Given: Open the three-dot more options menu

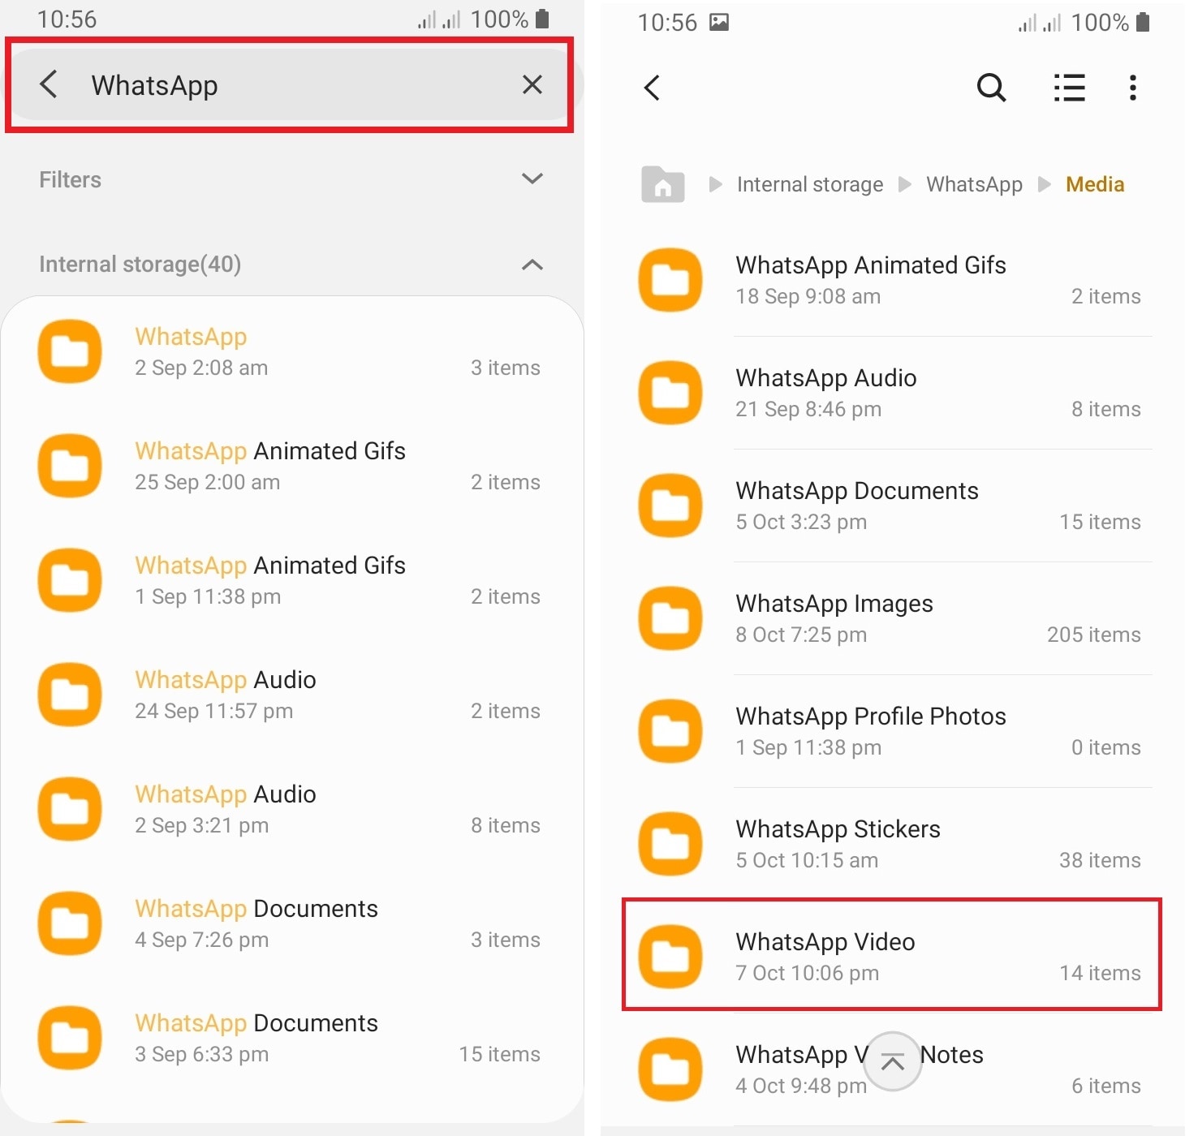Looking at the screenshot, I should click(x=1133, y=88).
